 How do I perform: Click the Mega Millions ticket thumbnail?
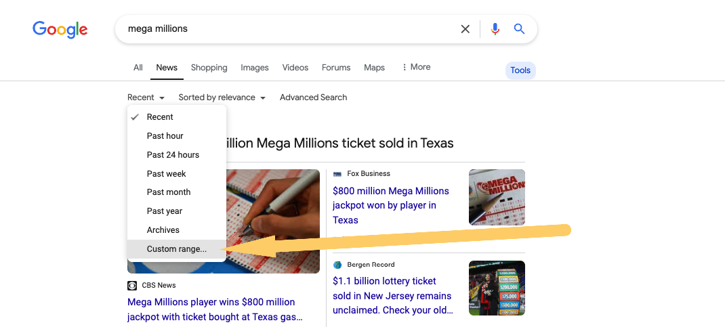497,197
